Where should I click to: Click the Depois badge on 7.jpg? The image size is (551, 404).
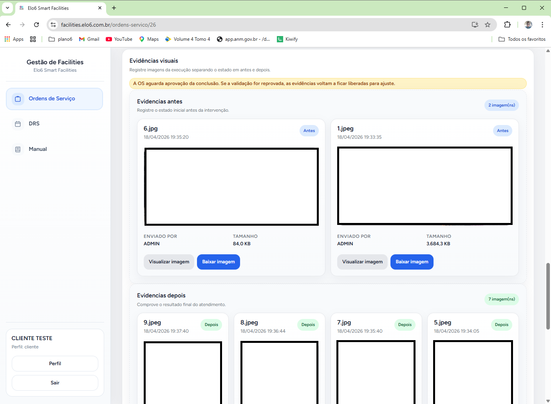click(x=405, y=325)
